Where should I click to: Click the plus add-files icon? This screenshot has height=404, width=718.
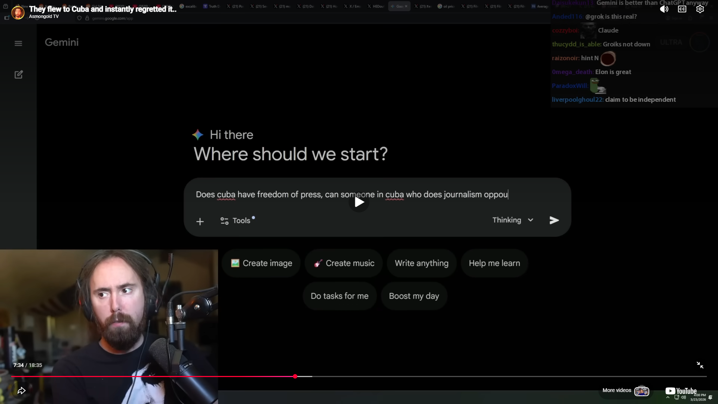pos(200,221)
